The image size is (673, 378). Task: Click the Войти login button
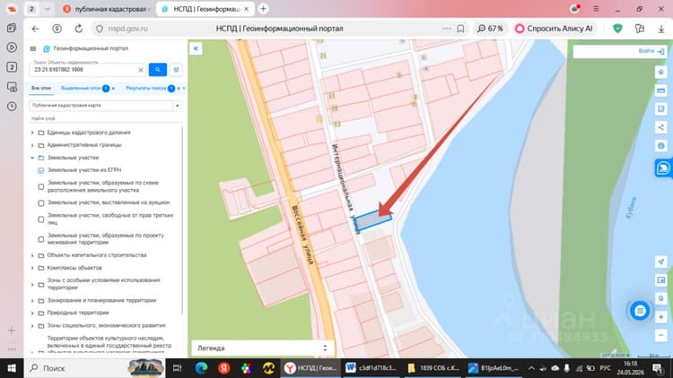click(651, 51)
